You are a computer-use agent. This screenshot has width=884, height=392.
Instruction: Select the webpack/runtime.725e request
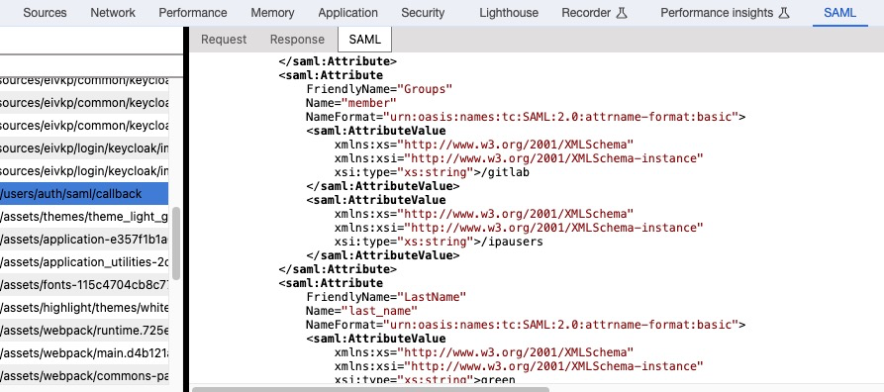coord(84,330)
